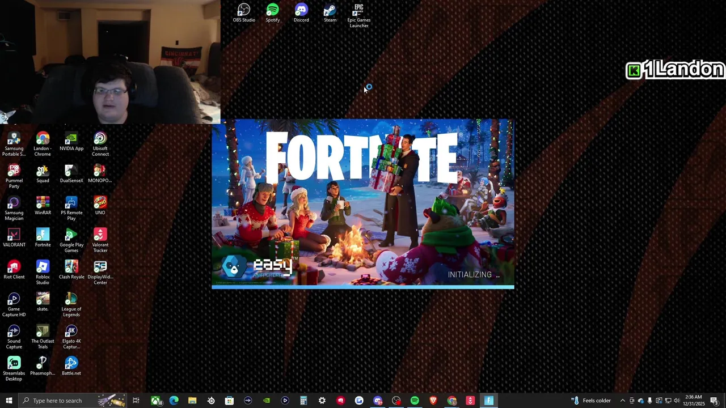This screenshot has height=408, width=726.
Task: Click the Fortnite splash screen image
Action: (363, 204)
